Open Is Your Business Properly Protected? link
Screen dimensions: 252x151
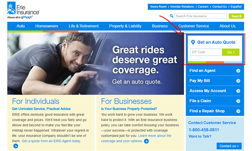(129, 109)
